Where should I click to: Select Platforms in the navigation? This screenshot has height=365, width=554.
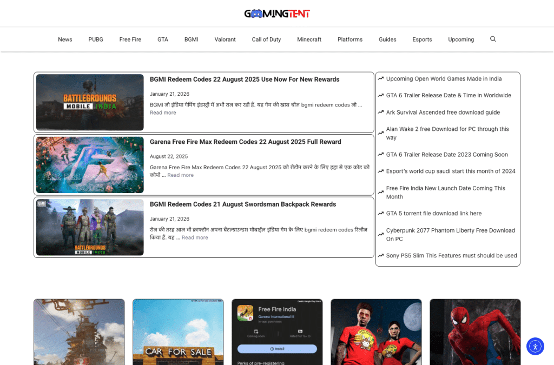coord(350,39)
